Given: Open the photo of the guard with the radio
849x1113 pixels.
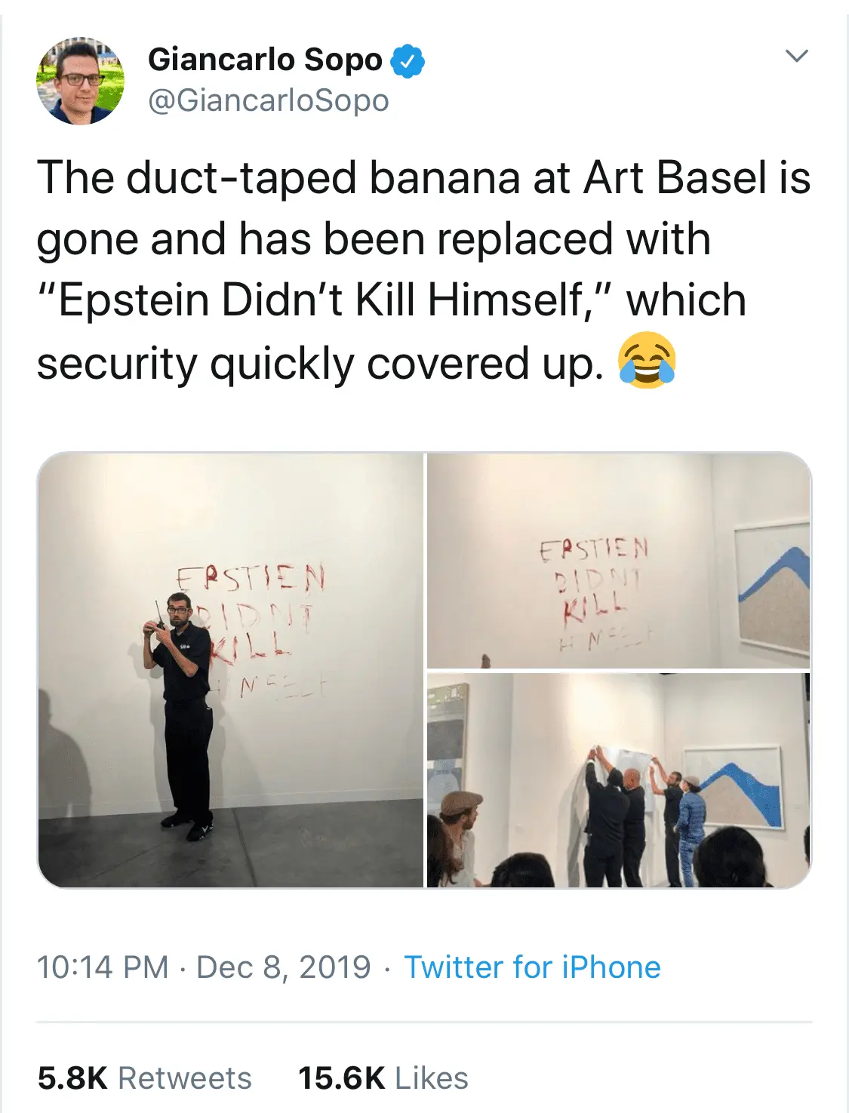Looking at the screenshot, I should click(x=230, y=670).
